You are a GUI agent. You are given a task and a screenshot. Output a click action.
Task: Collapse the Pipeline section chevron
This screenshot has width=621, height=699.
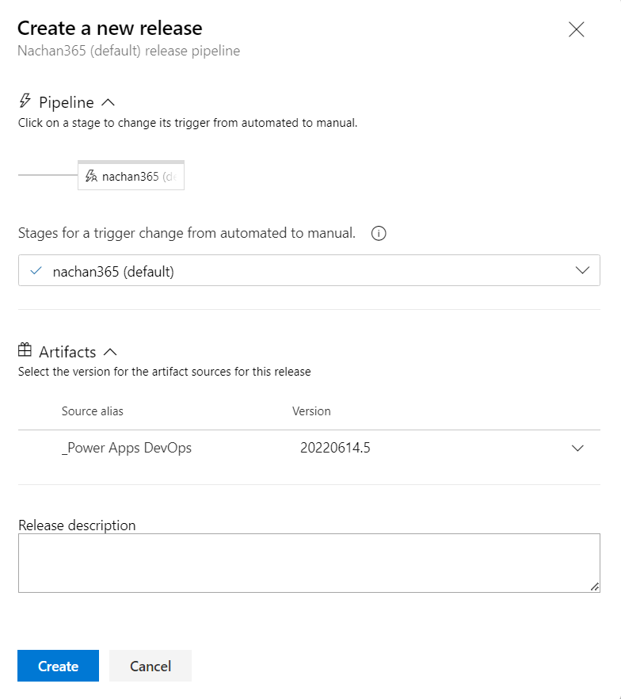(108, 102)
